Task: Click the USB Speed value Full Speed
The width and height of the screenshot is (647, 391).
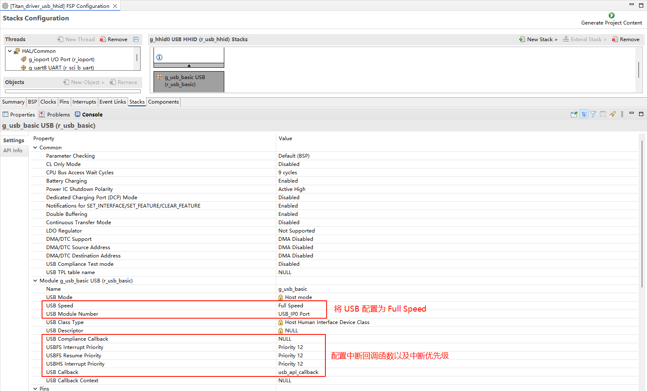Action: click(291, 306)
